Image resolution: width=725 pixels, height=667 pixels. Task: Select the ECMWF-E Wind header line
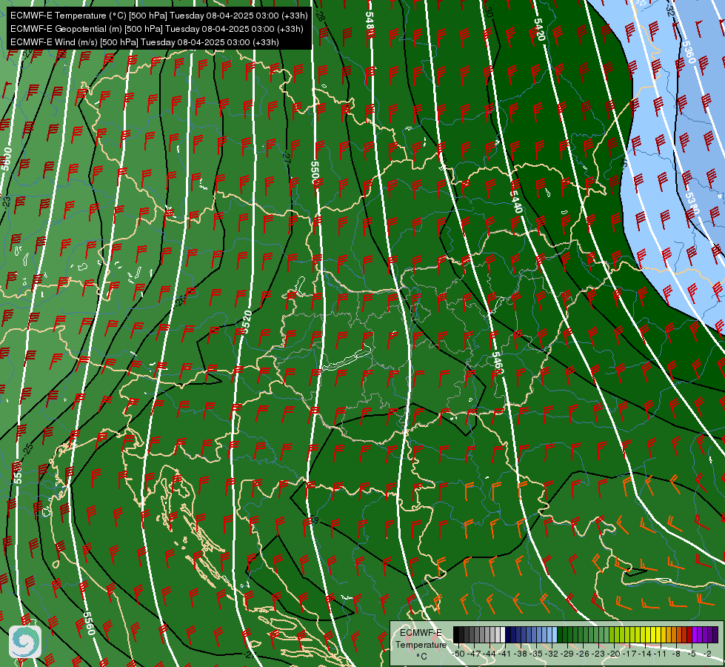[x=144, y=42]
